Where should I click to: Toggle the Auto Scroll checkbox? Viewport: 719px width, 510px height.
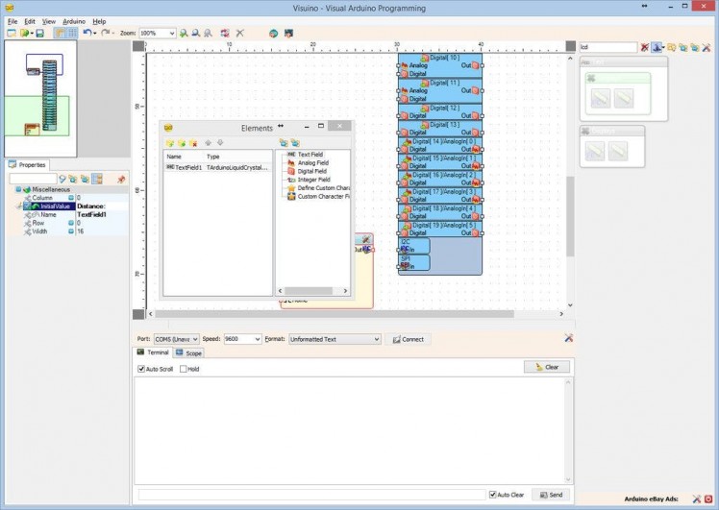click(x=141, y=369)
